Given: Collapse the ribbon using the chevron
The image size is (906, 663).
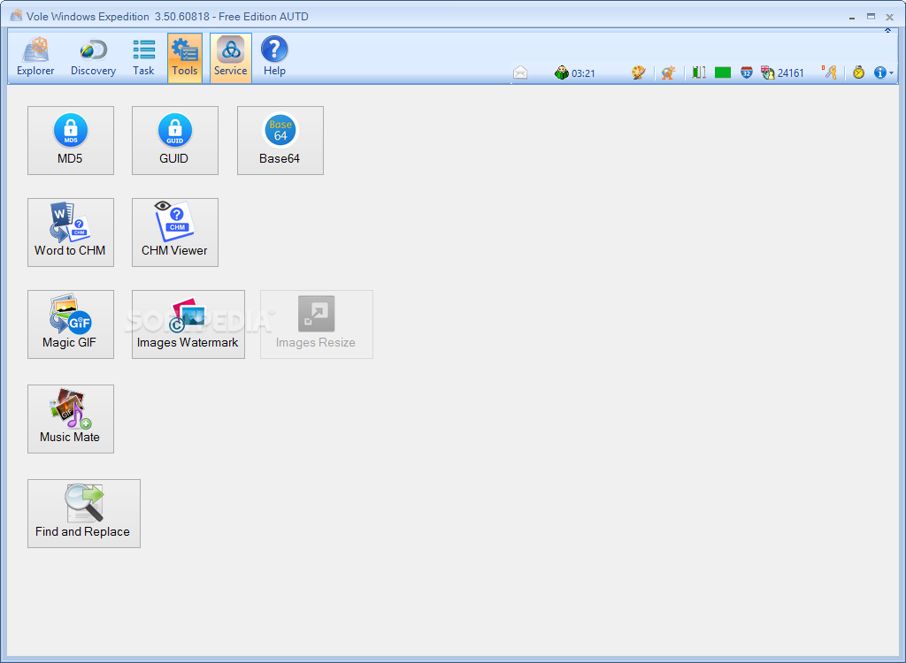Looking at the screenshot, I should click(888, 31).
